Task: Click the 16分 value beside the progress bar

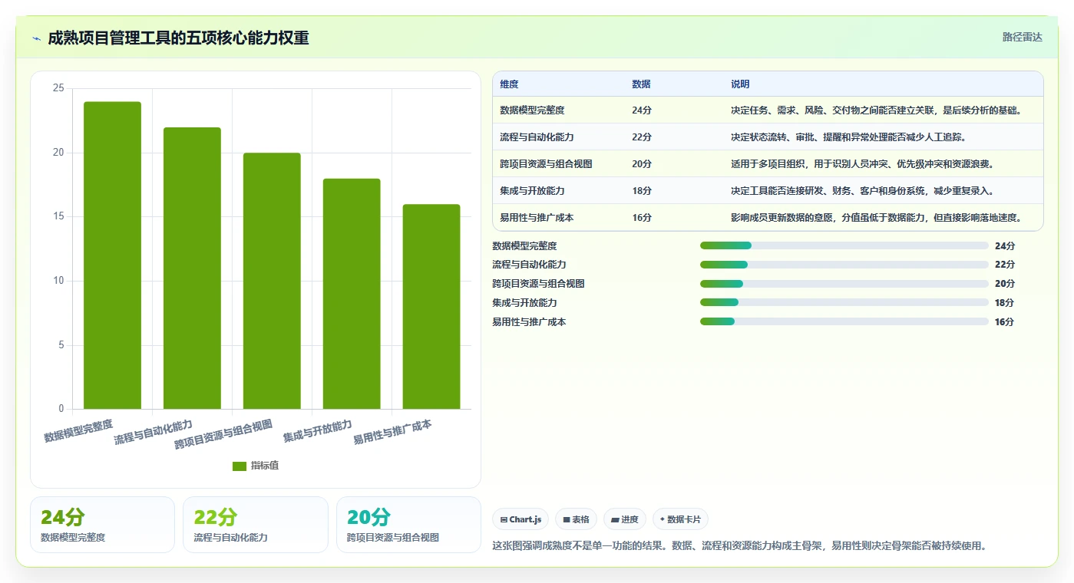Action: (x=1004, y=322)
